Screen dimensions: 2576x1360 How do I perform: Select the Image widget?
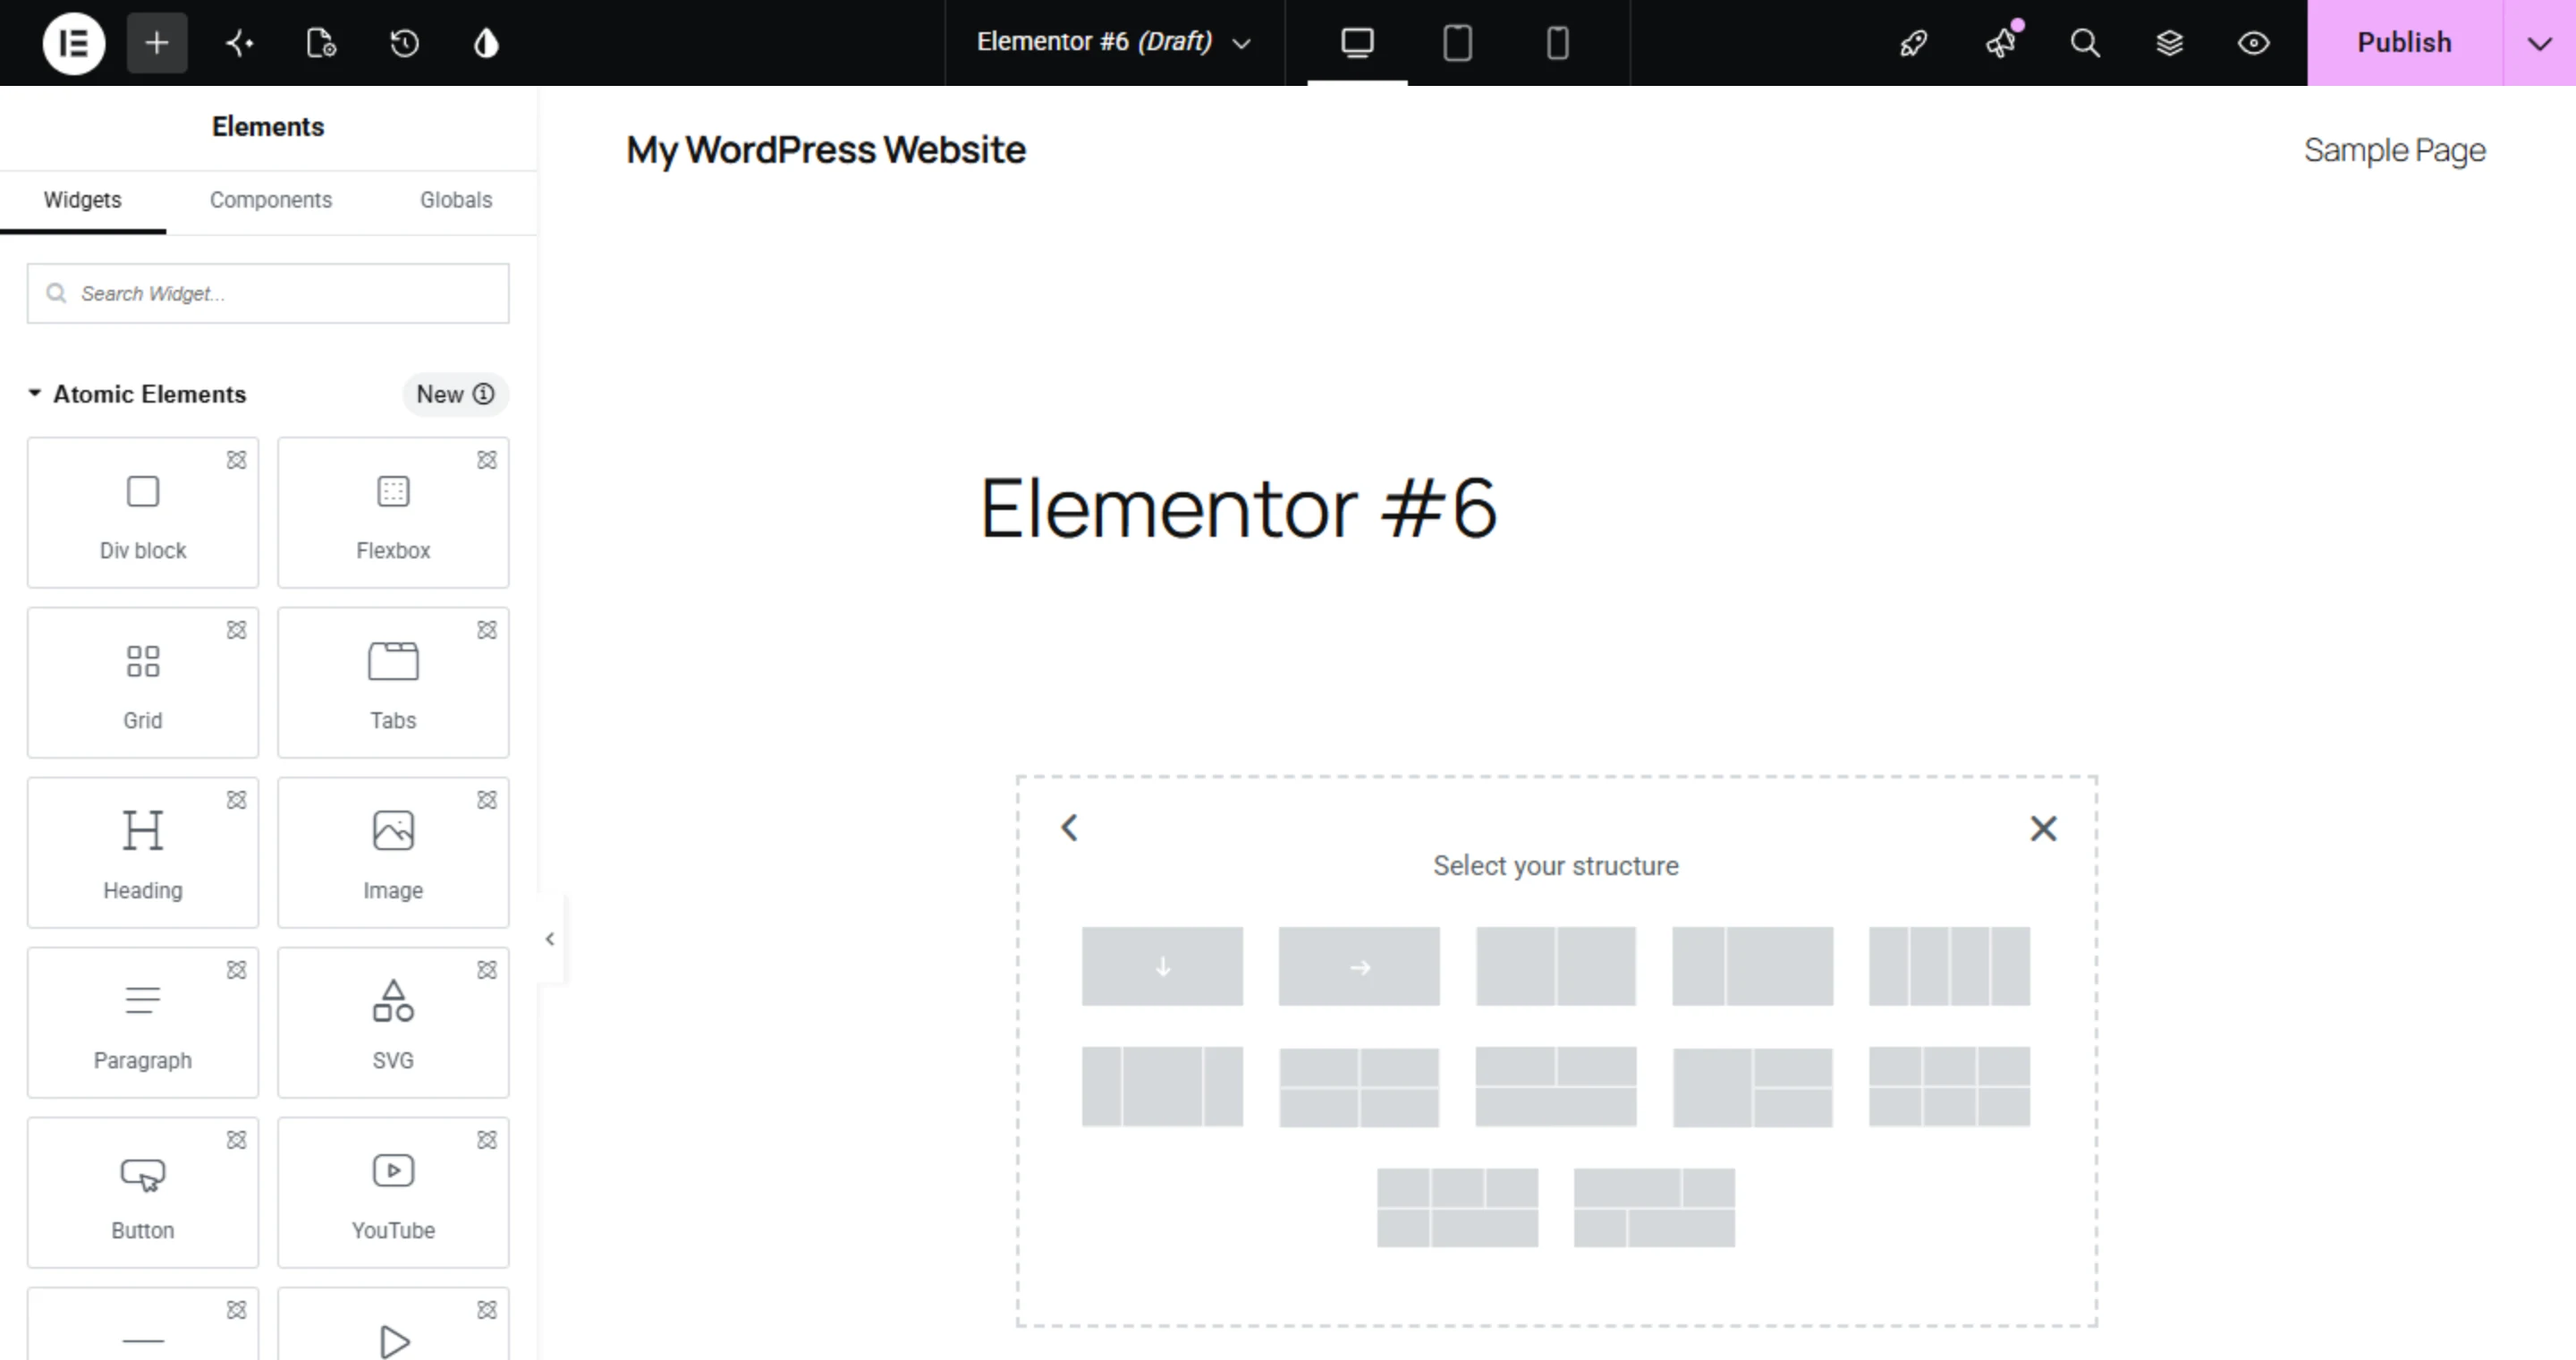point(393,852)
